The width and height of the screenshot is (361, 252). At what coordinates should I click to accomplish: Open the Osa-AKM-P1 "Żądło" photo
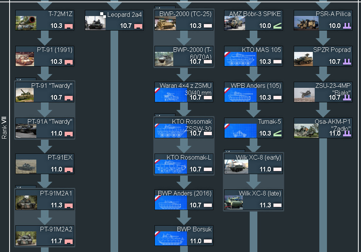(306, 131)
